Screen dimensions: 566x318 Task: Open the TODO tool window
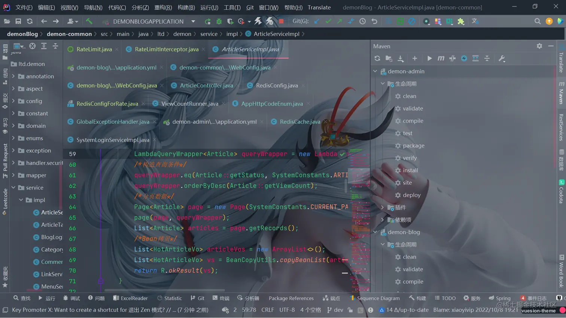[445, 298]
